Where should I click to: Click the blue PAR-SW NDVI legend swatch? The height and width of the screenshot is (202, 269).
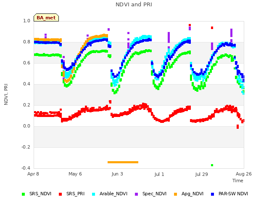click(x=212, y=194)
